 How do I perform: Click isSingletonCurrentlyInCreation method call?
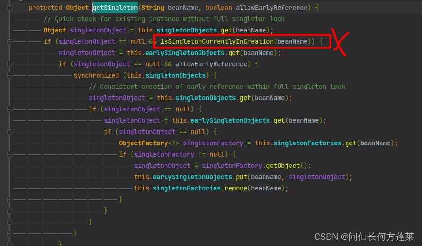coord(217,41)
